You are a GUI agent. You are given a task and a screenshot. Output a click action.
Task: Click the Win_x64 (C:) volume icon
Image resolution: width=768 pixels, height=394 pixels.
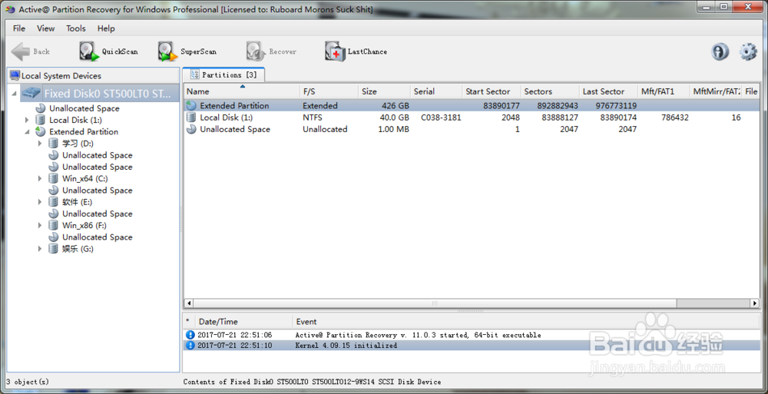[x=54, y=179]
